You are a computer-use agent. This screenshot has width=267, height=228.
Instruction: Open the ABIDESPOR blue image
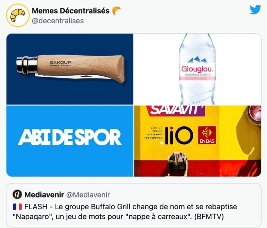pyautogui.click(x=70, y=141)
